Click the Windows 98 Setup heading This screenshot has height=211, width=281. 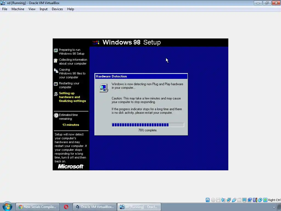point(131,42)
